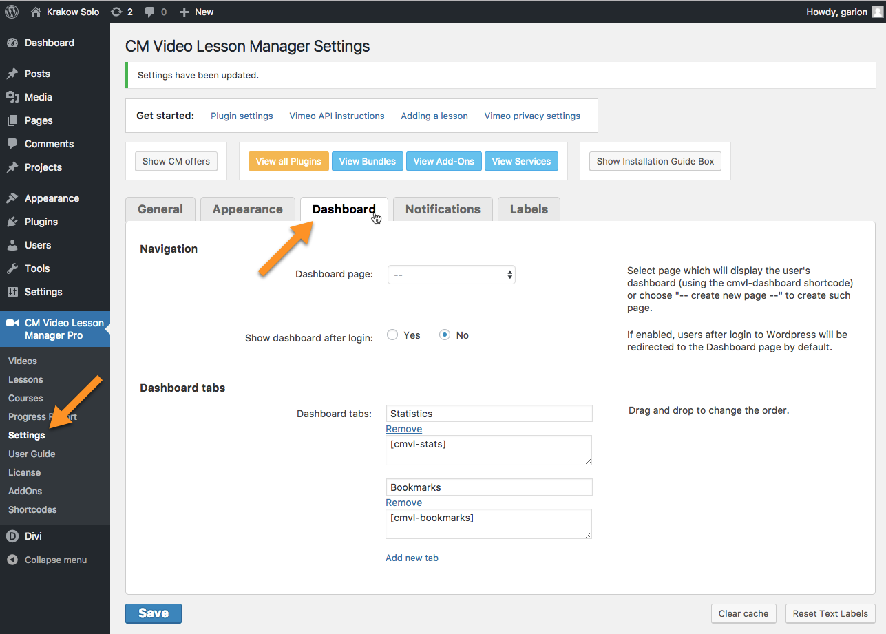Open Videos submenu item
This screenshot has width=886, height=634.
(23, 361)
